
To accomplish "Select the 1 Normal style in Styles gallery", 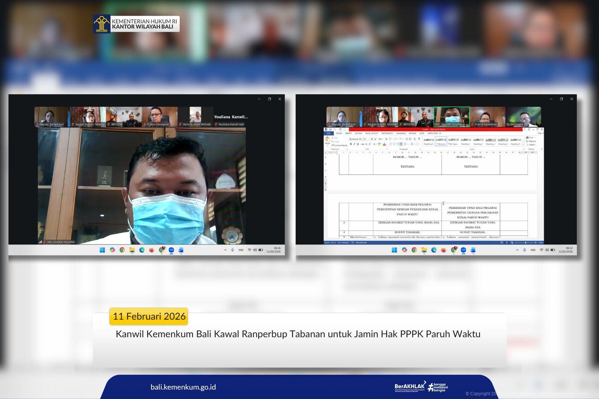I will pos(441,140).
